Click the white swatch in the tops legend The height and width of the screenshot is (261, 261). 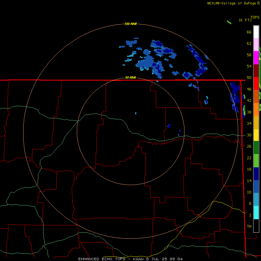point(256,32)
